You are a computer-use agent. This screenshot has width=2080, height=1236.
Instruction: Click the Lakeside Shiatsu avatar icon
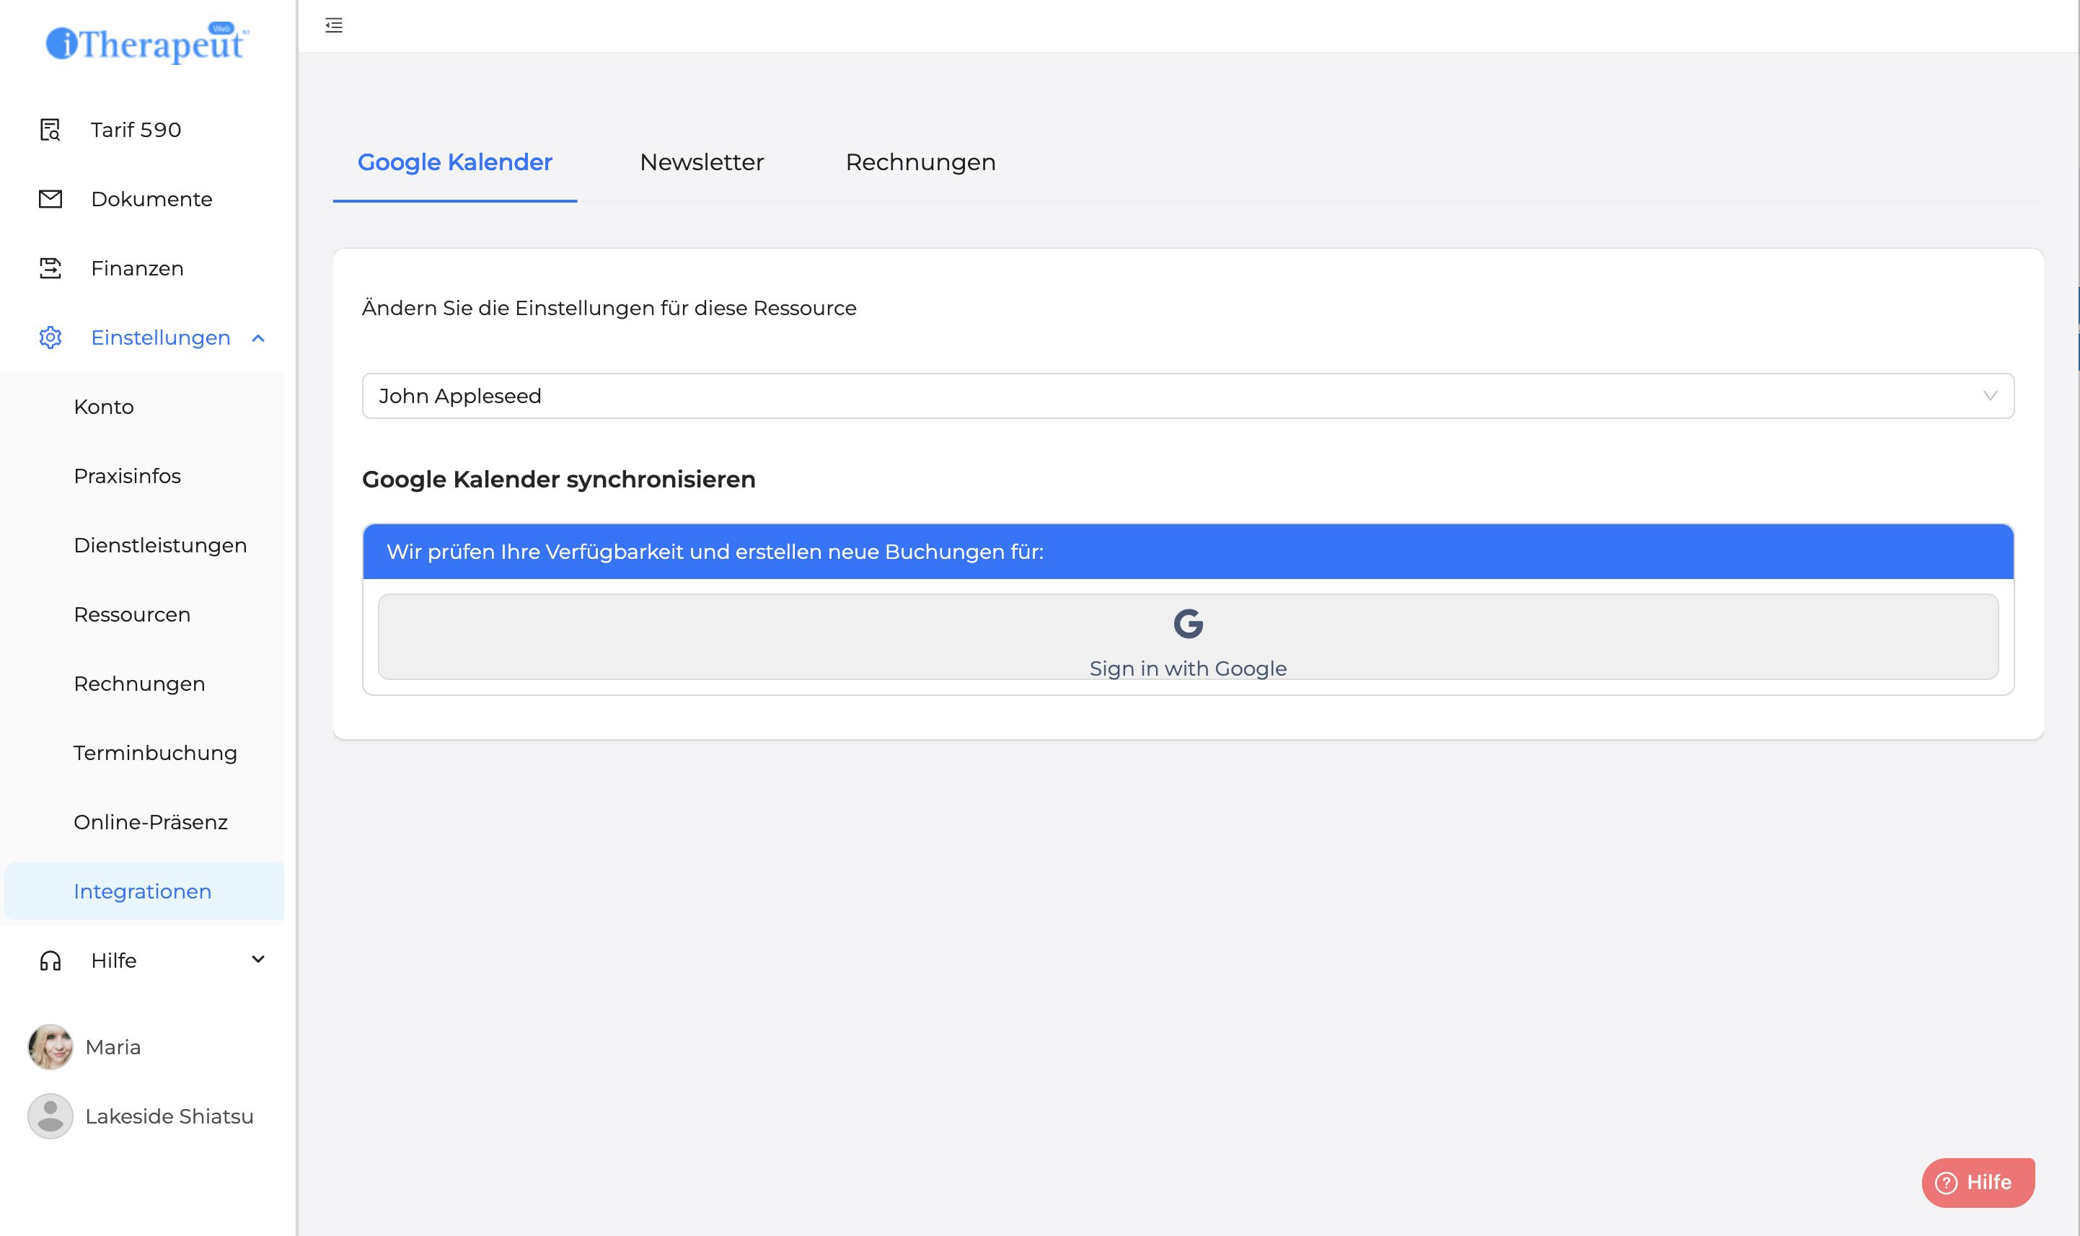tap(50, 1116)
